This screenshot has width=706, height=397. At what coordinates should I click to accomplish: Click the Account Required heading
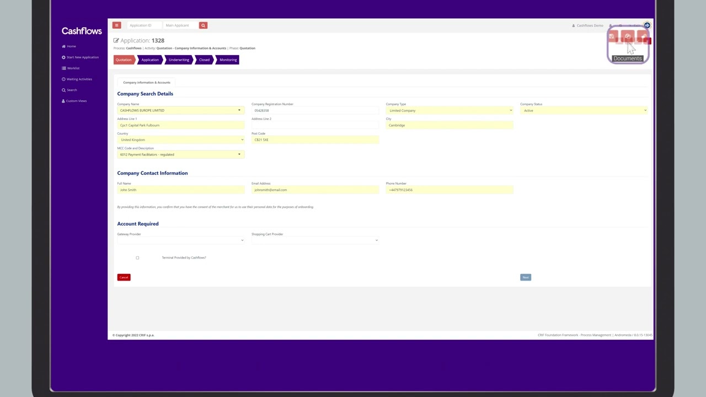click(138, 224)
